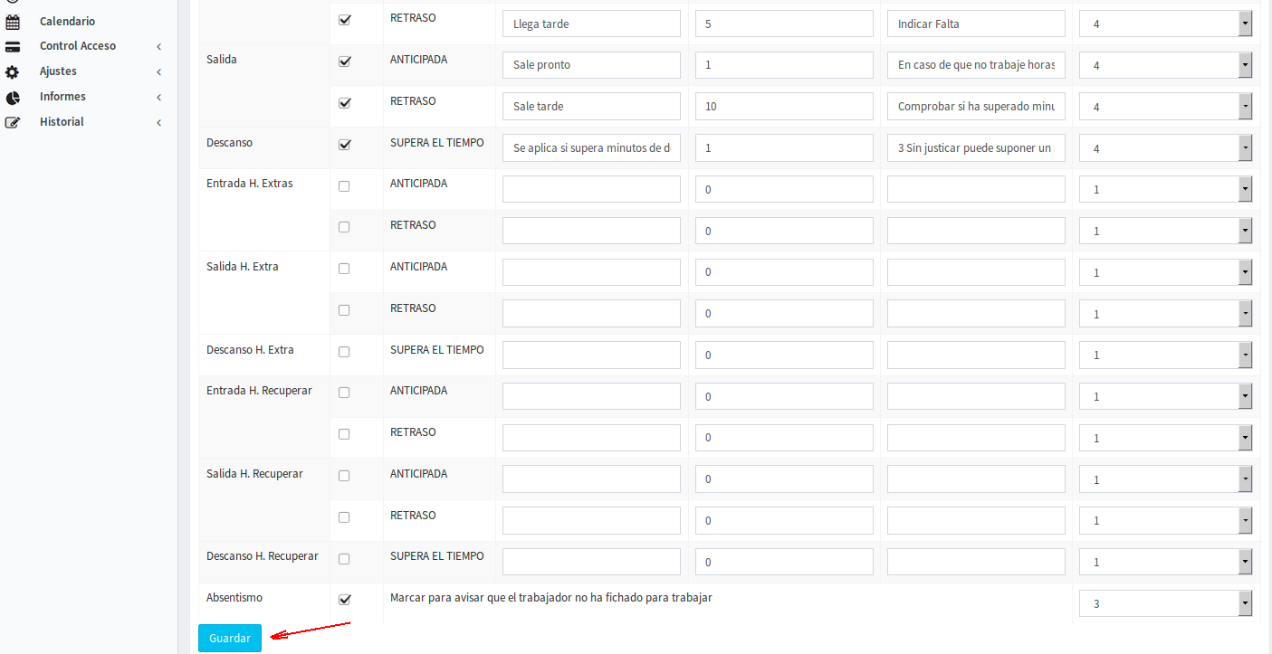Check Descanso H. Recuperar SUPERA EL TIEMPO checkbox

coord(344,559)
